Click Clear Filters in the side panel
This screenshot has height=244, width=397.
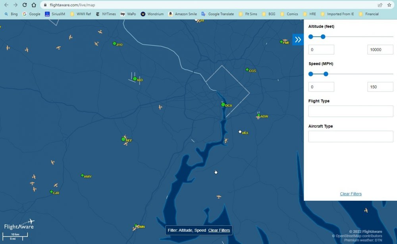pyautogui.click(x=351, y=194)
